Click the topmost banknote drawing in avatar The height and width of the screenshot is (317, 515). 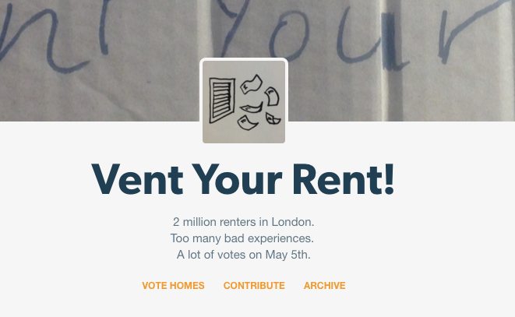[x=251, y=83]
